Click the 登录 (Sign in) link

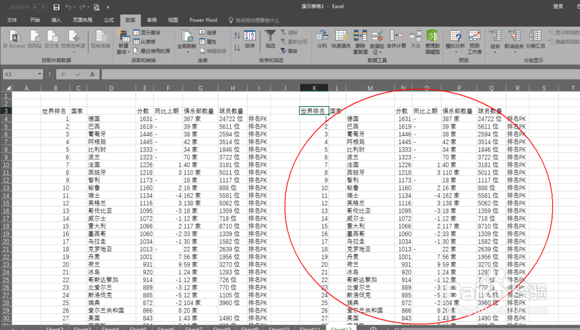[558, 6]
